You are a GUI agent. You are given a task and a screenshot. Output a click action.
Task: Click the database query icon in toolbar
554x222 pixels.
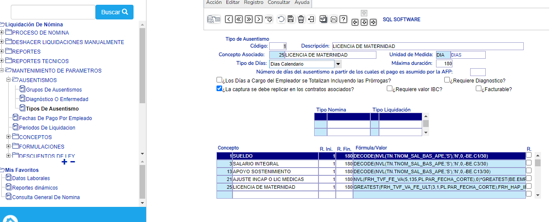coord(214,19)
